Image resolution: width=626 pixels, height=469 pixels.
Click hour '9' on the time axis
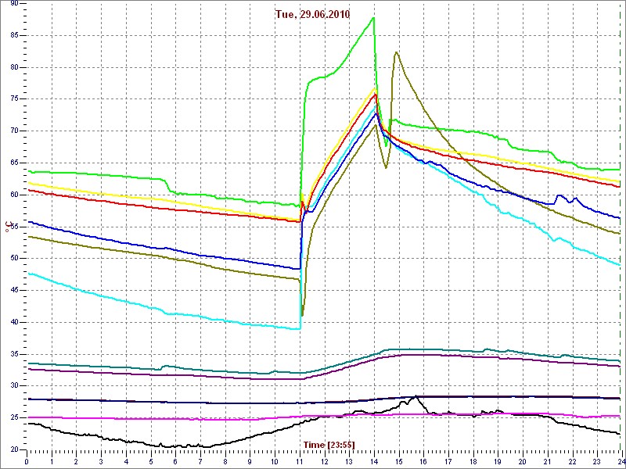(250, 462)
